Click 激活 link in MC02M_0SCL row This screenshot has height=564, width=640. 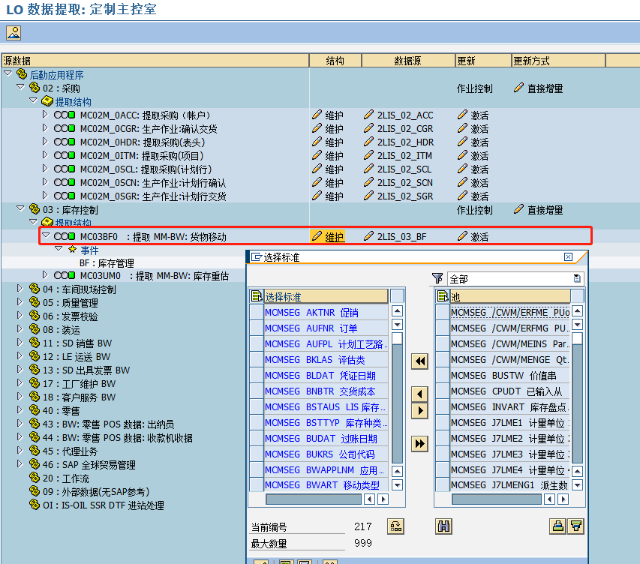[x=479, y=169]
